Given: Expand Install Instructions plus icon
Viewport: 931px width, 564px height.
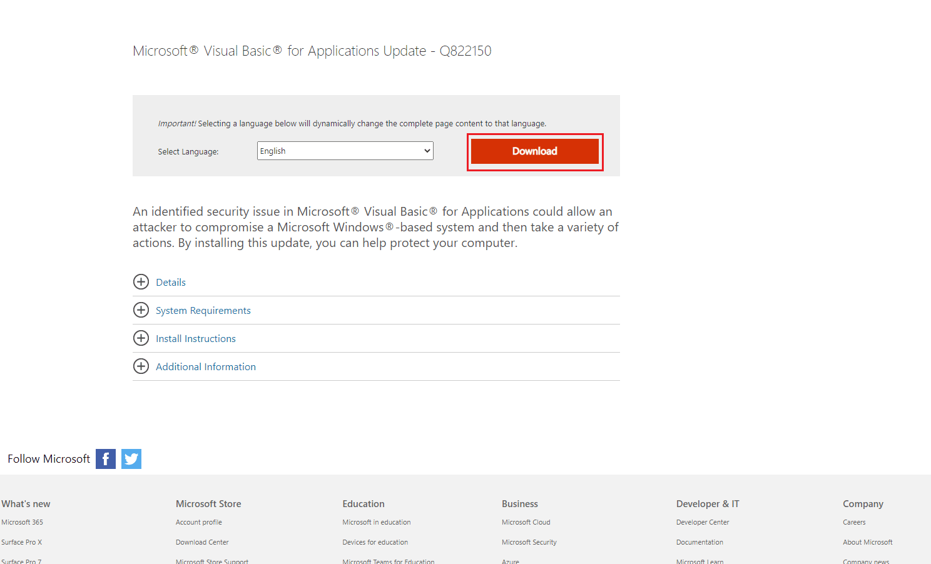Looking at the screenshot, I should [141, 338].
